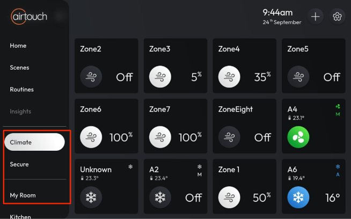351x219 pixels.
Task: Click the A6 blue snowflake icon
Action: click(x=298, y=198)
